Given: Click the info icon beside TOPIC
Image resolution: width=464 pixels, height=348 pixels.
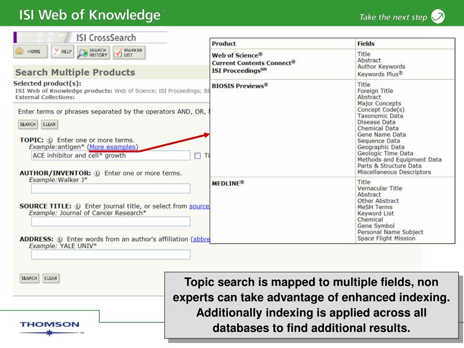Looking at the screenshot, I should point(50,140).
